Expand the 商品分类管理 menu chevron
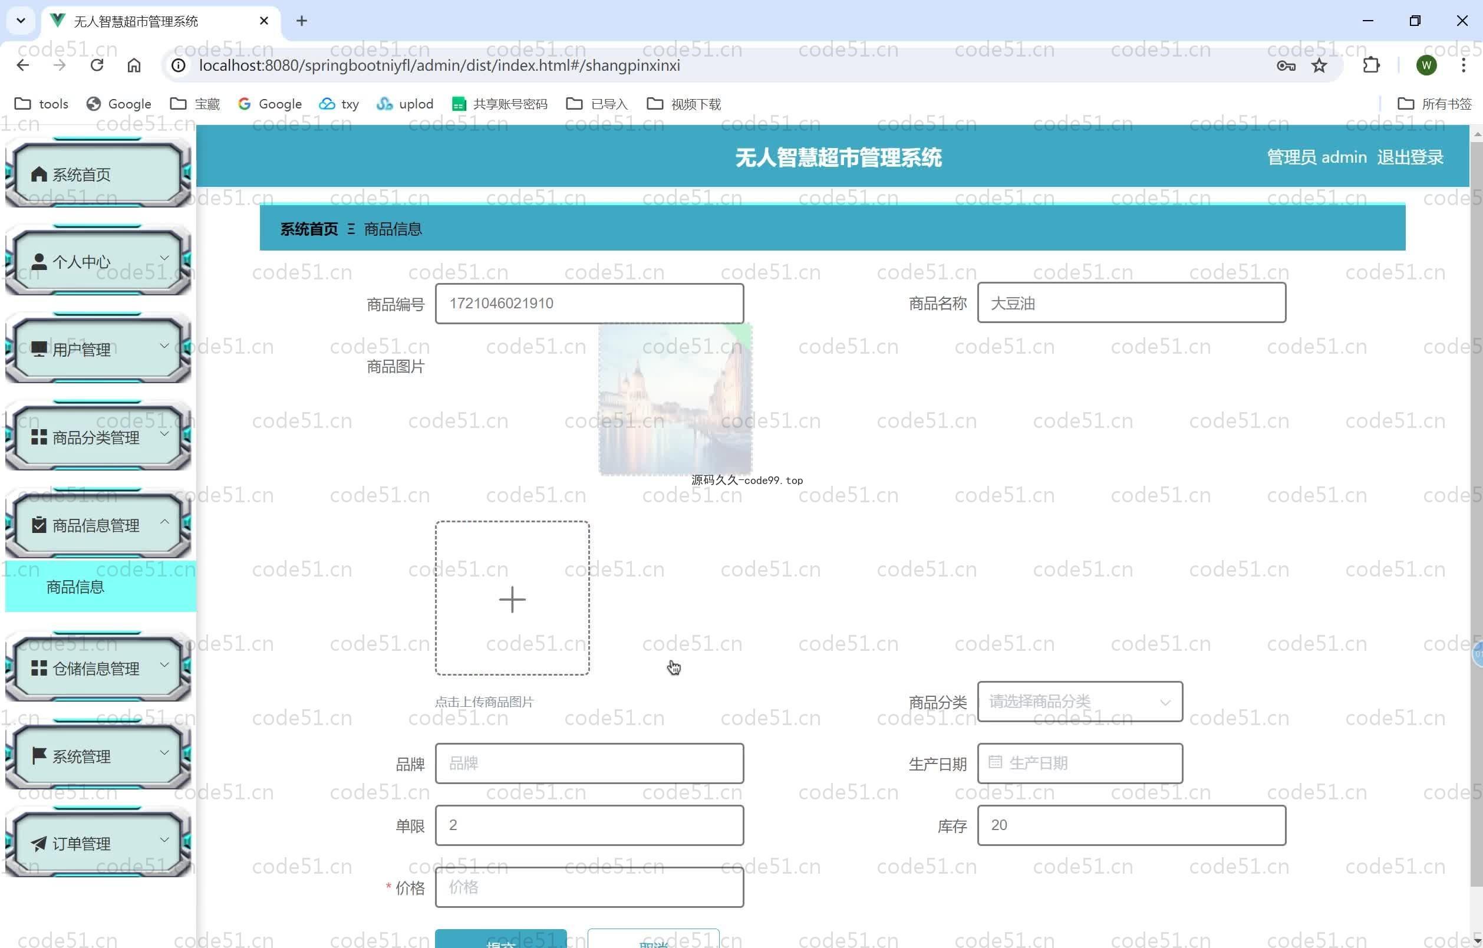This screenshot has height=948, width=1483. click(x=164, y=434)
